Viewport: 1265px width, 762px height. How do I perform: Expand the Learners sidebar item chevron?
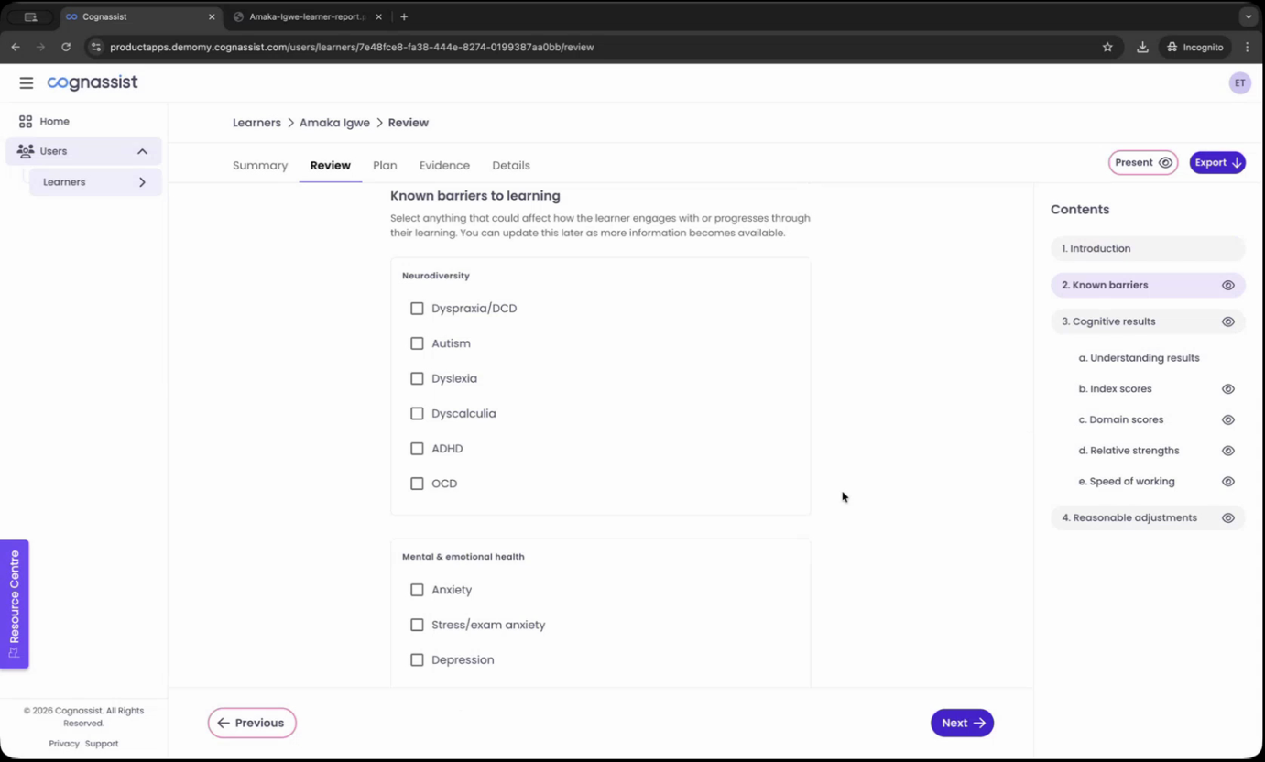[142, 182]
